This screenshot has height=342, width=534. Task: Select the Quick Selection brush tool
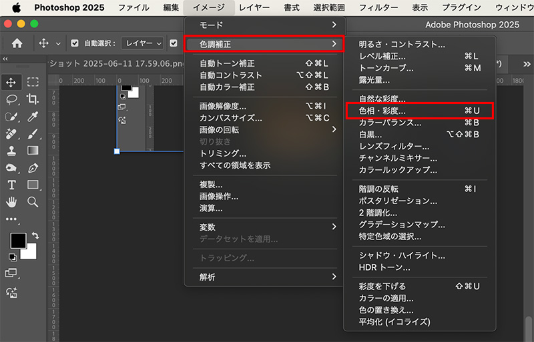pos(11,117)
